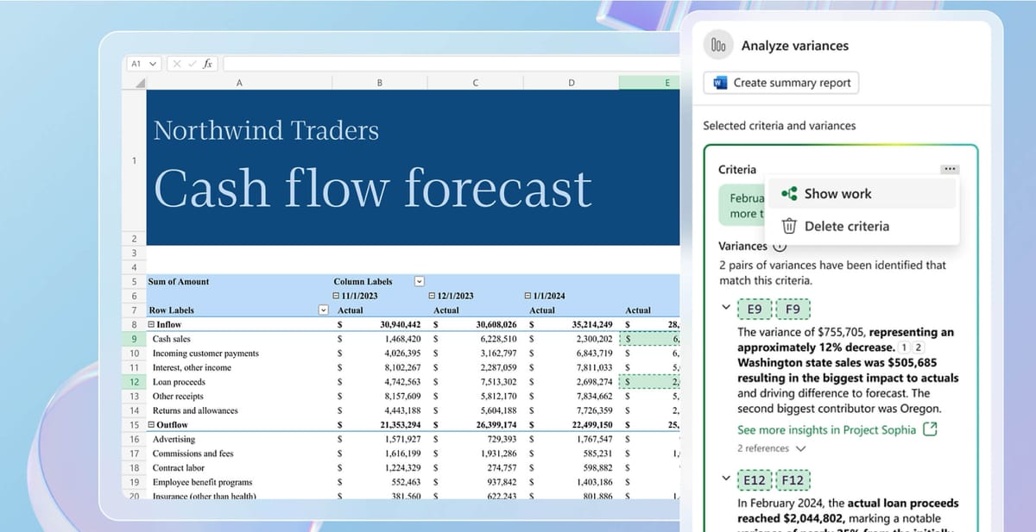This screenshot has height=532, width=1036.
Task: Select row 16 header
Action: (134, 440)
